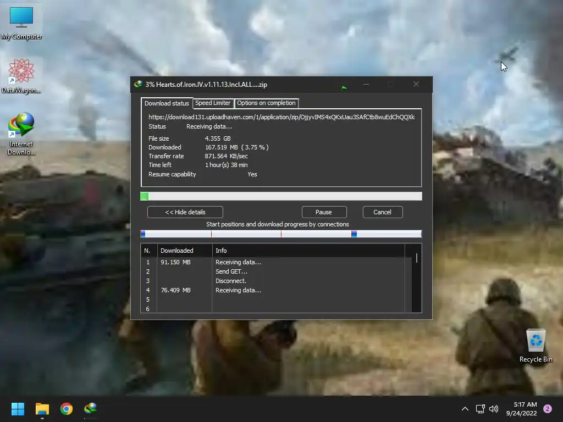Open the Internet Download Manager desktop shortcut
Screen dimensions: 563x422
coord(21,134)
